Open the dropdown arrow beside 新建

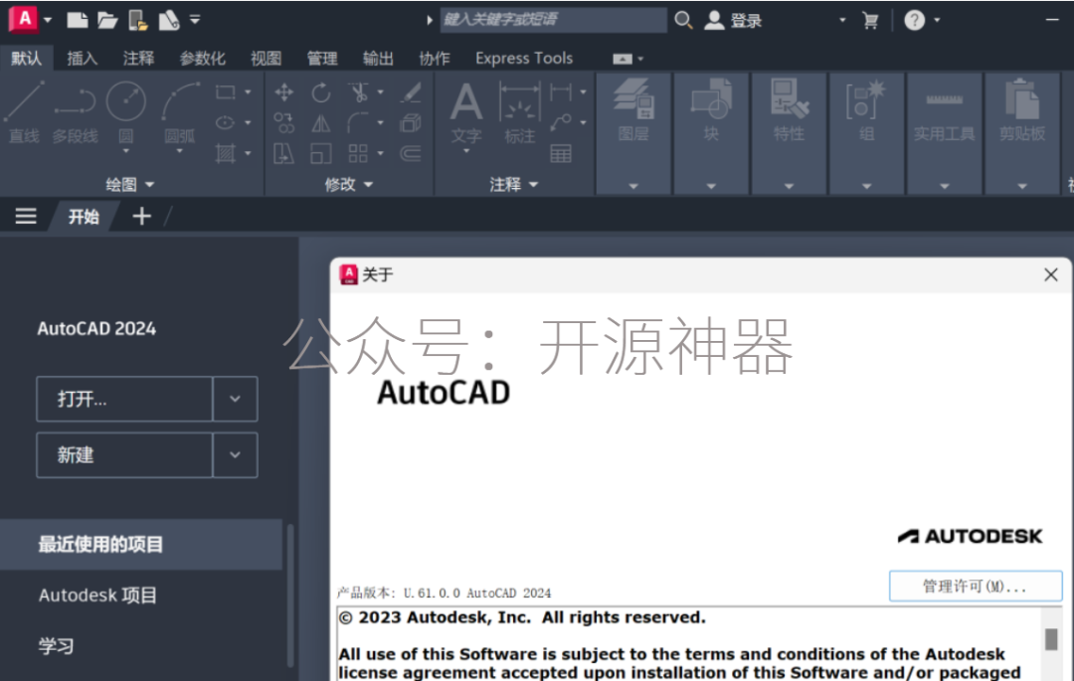(x=235, y=454)
